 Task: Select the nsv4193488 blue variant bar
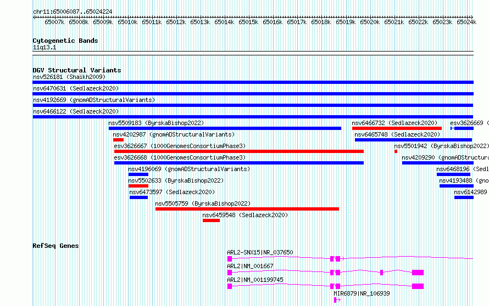click(457, 186)
